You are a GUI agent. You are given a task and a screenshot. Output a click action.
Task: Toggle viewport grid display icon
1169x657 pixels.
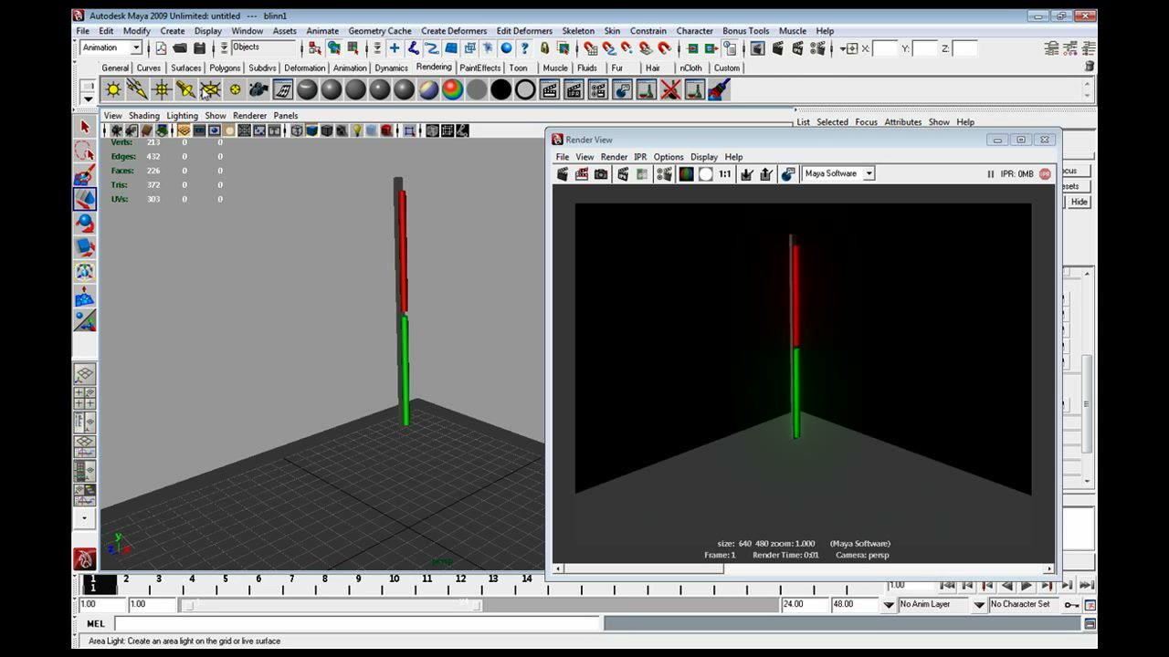[184, 130]
